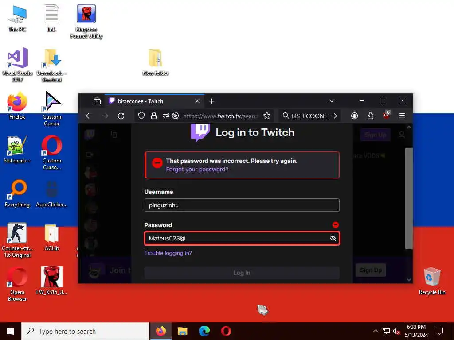Click taskbar Type here to search box
The image size is (454, 340).
point(85,331)
